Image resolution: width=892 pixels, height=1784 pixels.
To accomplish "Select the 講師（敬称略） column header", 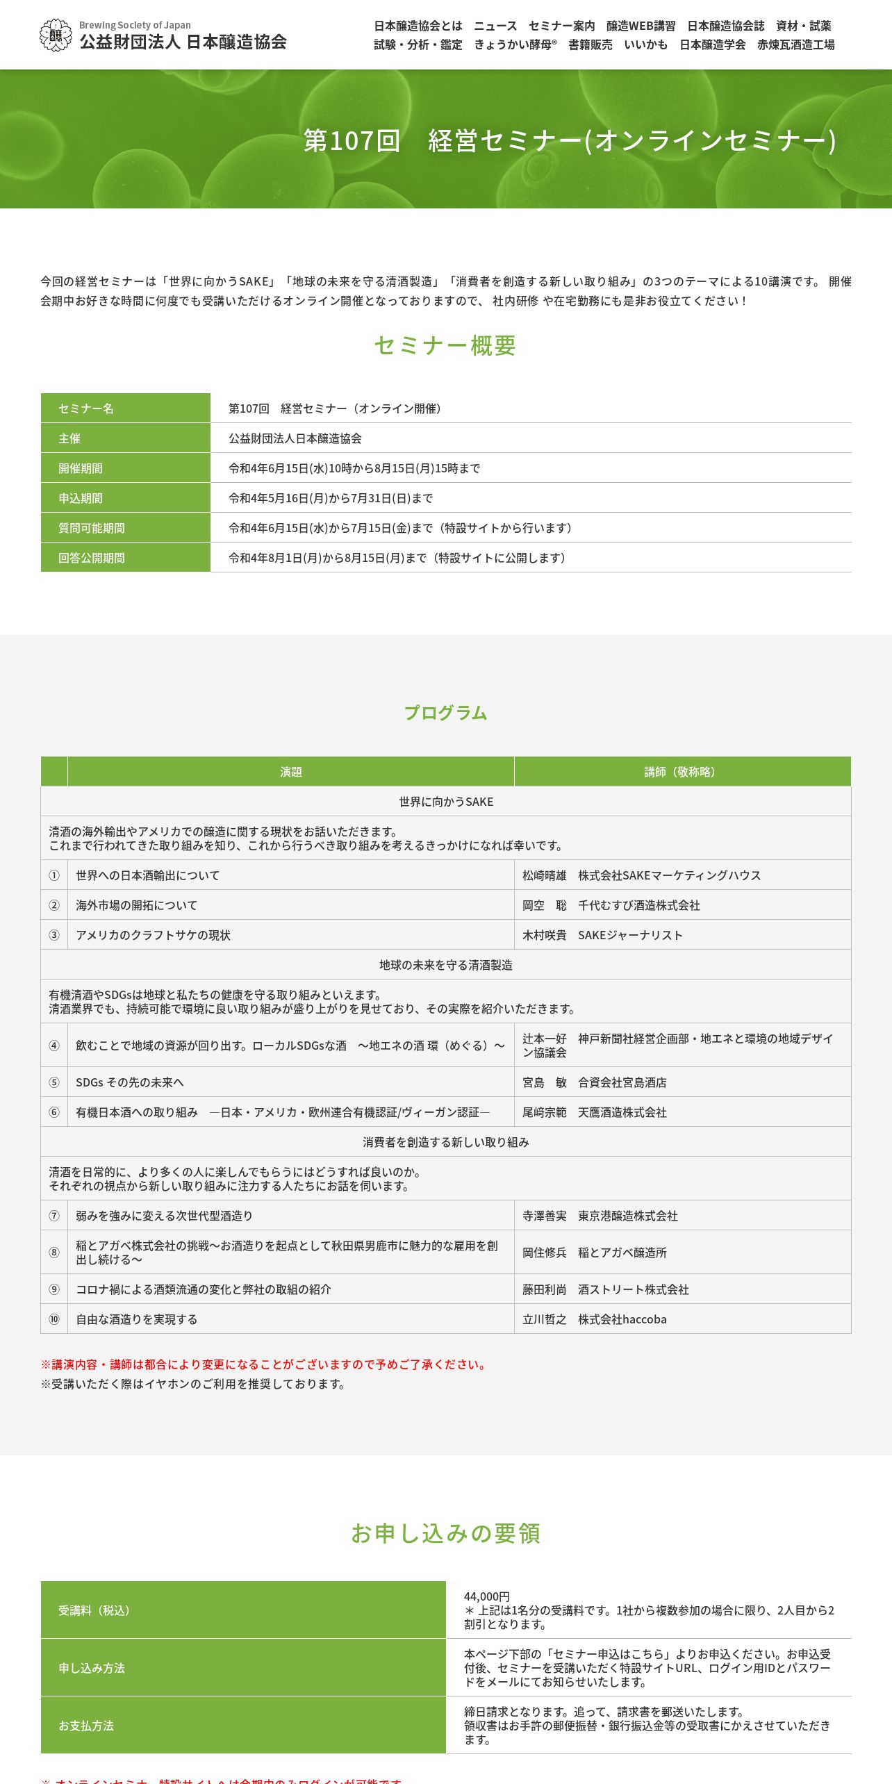I will 683,772.
